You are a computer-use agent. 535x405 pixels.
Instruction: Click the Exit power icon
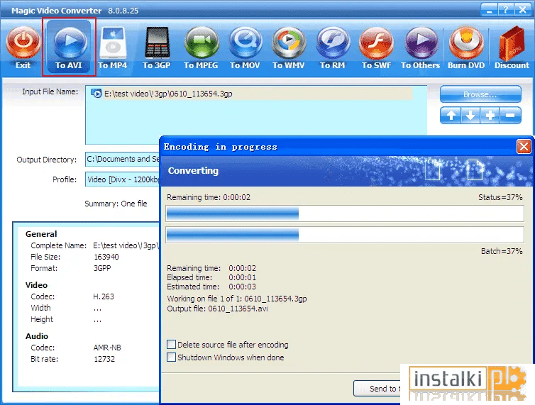pos(23,43)
